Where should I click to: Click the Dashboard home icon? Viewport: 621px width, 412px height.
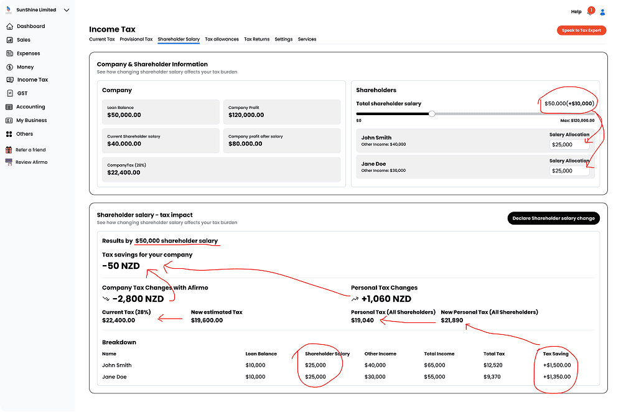9,27
